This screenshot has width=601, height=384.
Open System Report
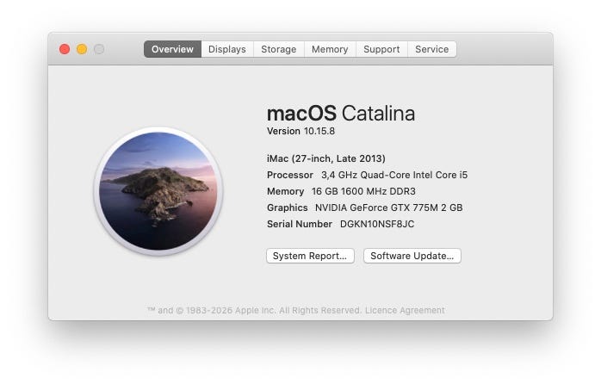310,256
